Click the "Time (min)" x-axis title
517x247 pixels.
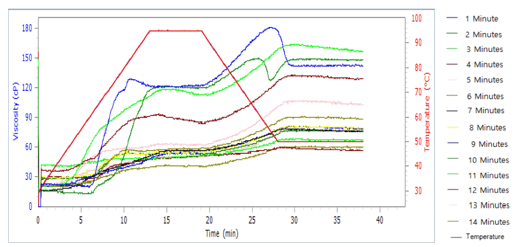point(221,233)
